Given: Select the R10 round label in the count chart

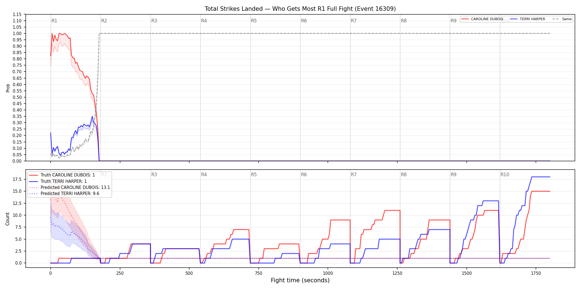Looking at the screenshot, I should click(505, 175).
